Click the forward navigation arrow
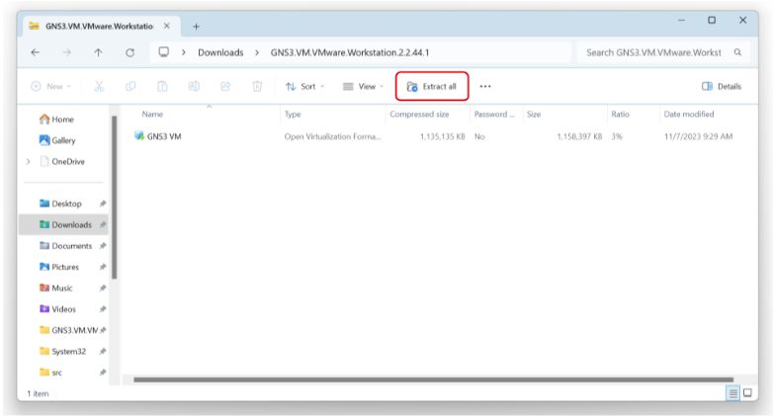Image resolution: width=773 pixels, height=417 pixels. [67, 52]
